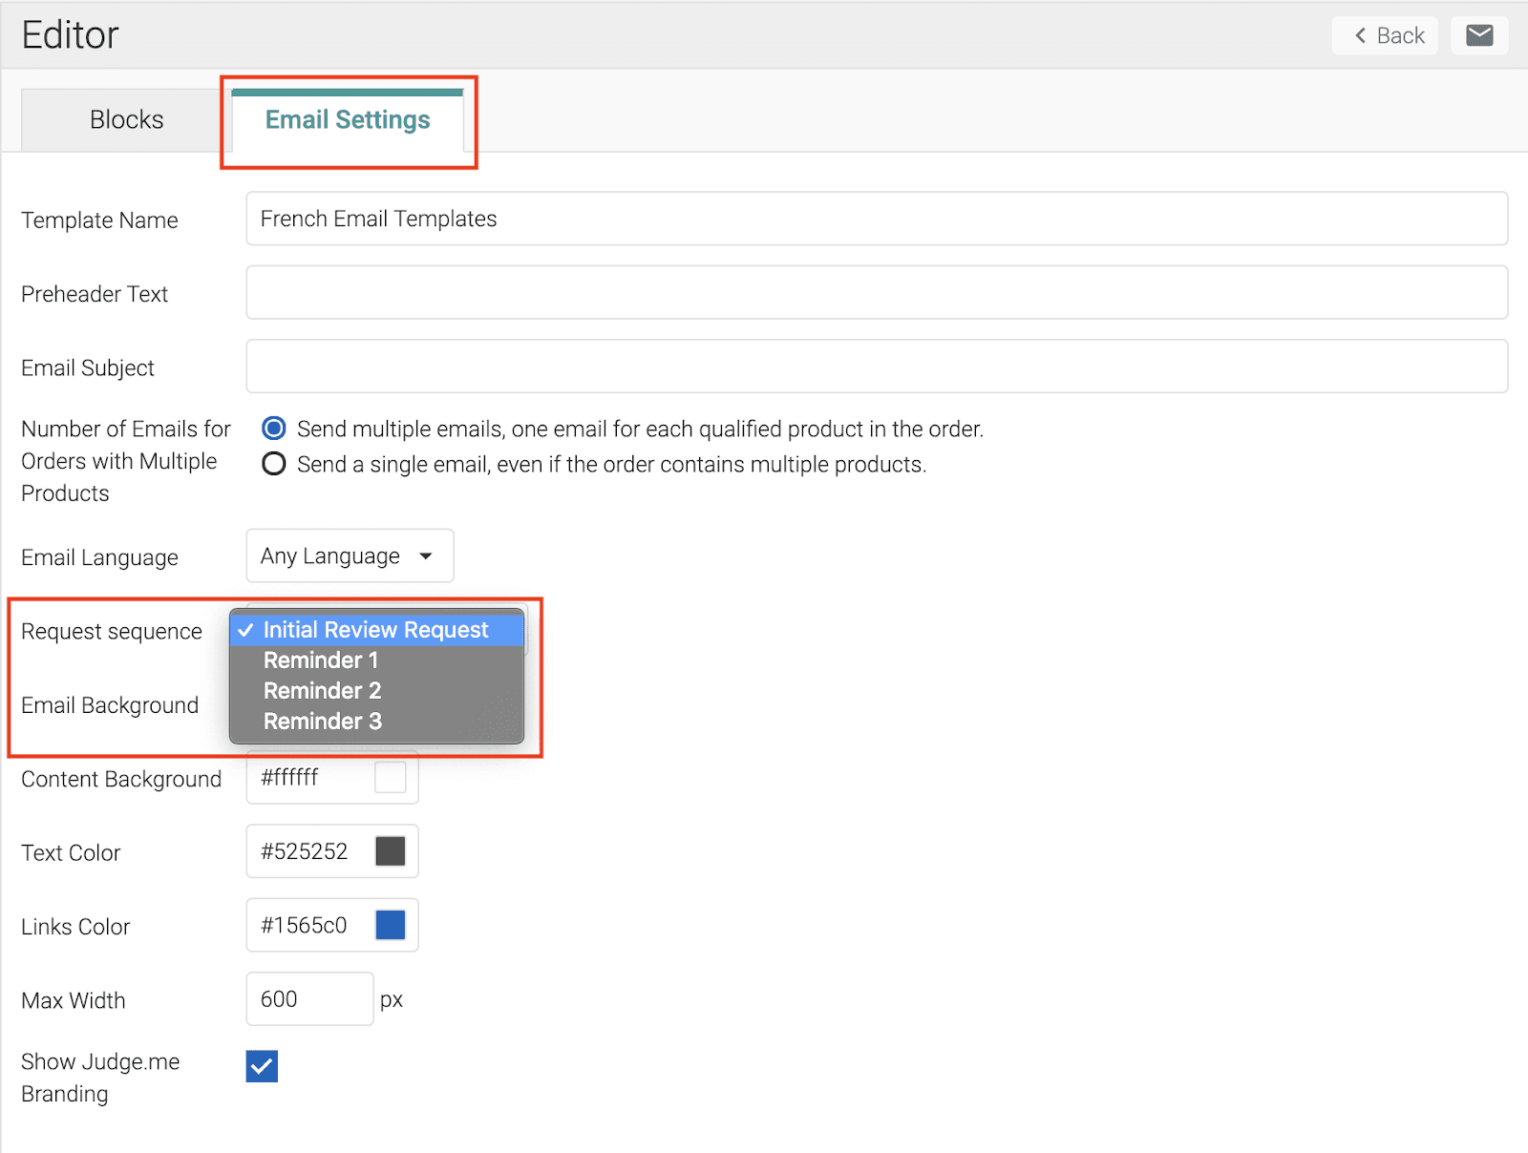Click the Max Width input field
Image resolution: width=1528 pixels, height=1153 pixels.
tap(308, 999)
